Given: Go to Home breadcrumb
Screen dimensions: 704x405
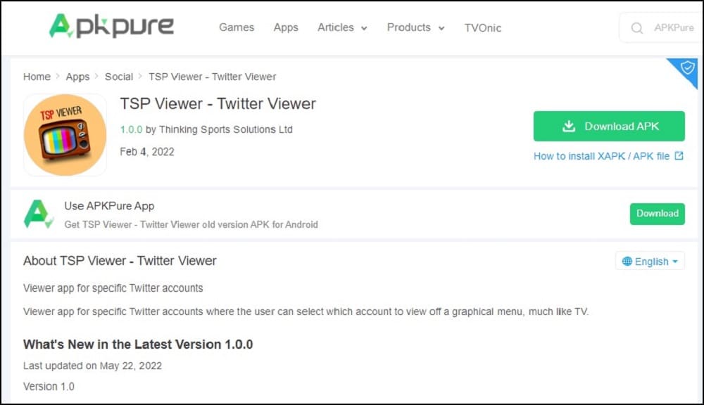Looking at the screenshot, I should pyautogui.click(x=37, y=77).
